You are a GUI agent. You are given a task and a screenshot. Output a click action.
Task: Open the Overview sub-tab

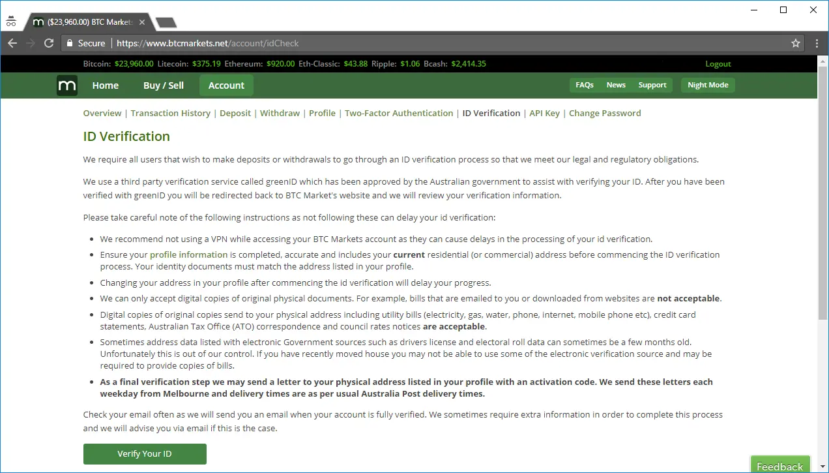tap(102, 113)
